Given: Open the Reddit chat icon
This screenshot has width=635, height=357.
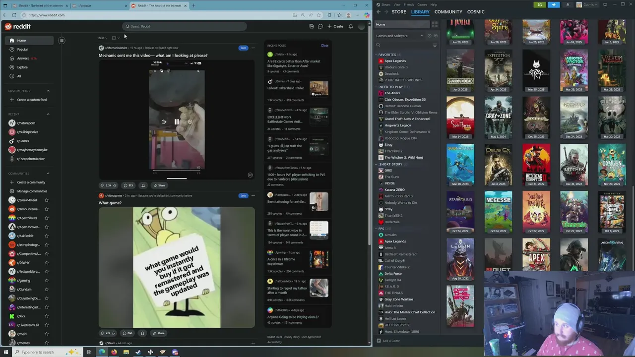Looking at the screenshot, I should [320, 26].
